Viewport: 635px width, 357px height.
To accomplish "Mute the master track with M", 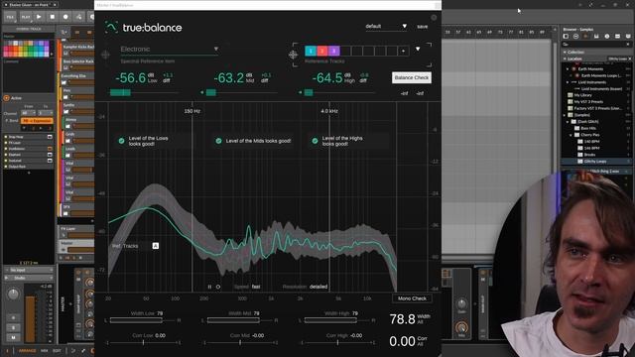I will click(13, 337).
